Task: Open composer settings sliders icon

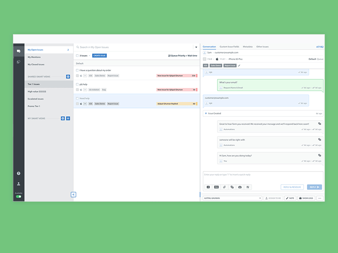Action: click(x=248, y=187)
